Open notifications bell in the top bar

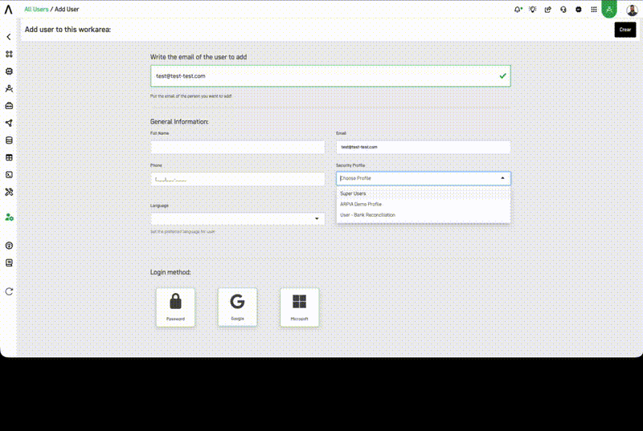point(518,10)
